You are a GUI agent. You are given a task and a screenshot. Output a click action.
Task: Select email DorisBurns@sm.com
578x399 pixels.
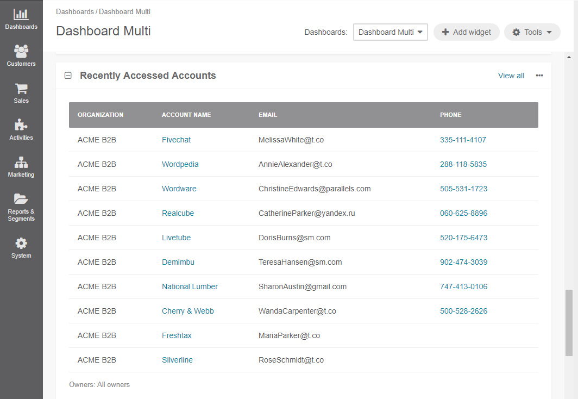pyautogui.click(x=294, y=238)
